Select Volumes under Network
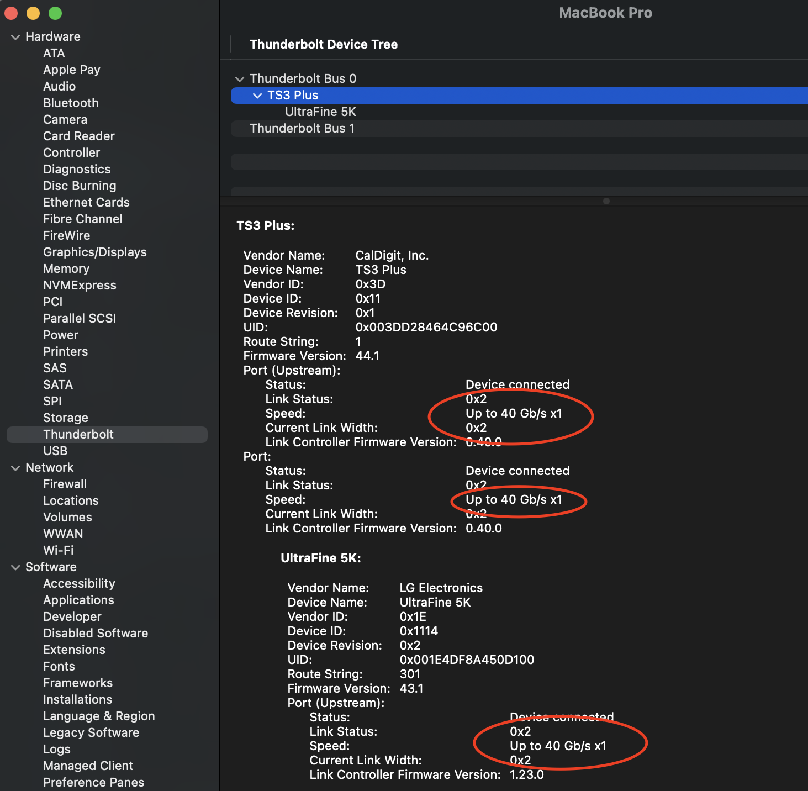This screenshot has width=808, height=791. pos(68,517)
